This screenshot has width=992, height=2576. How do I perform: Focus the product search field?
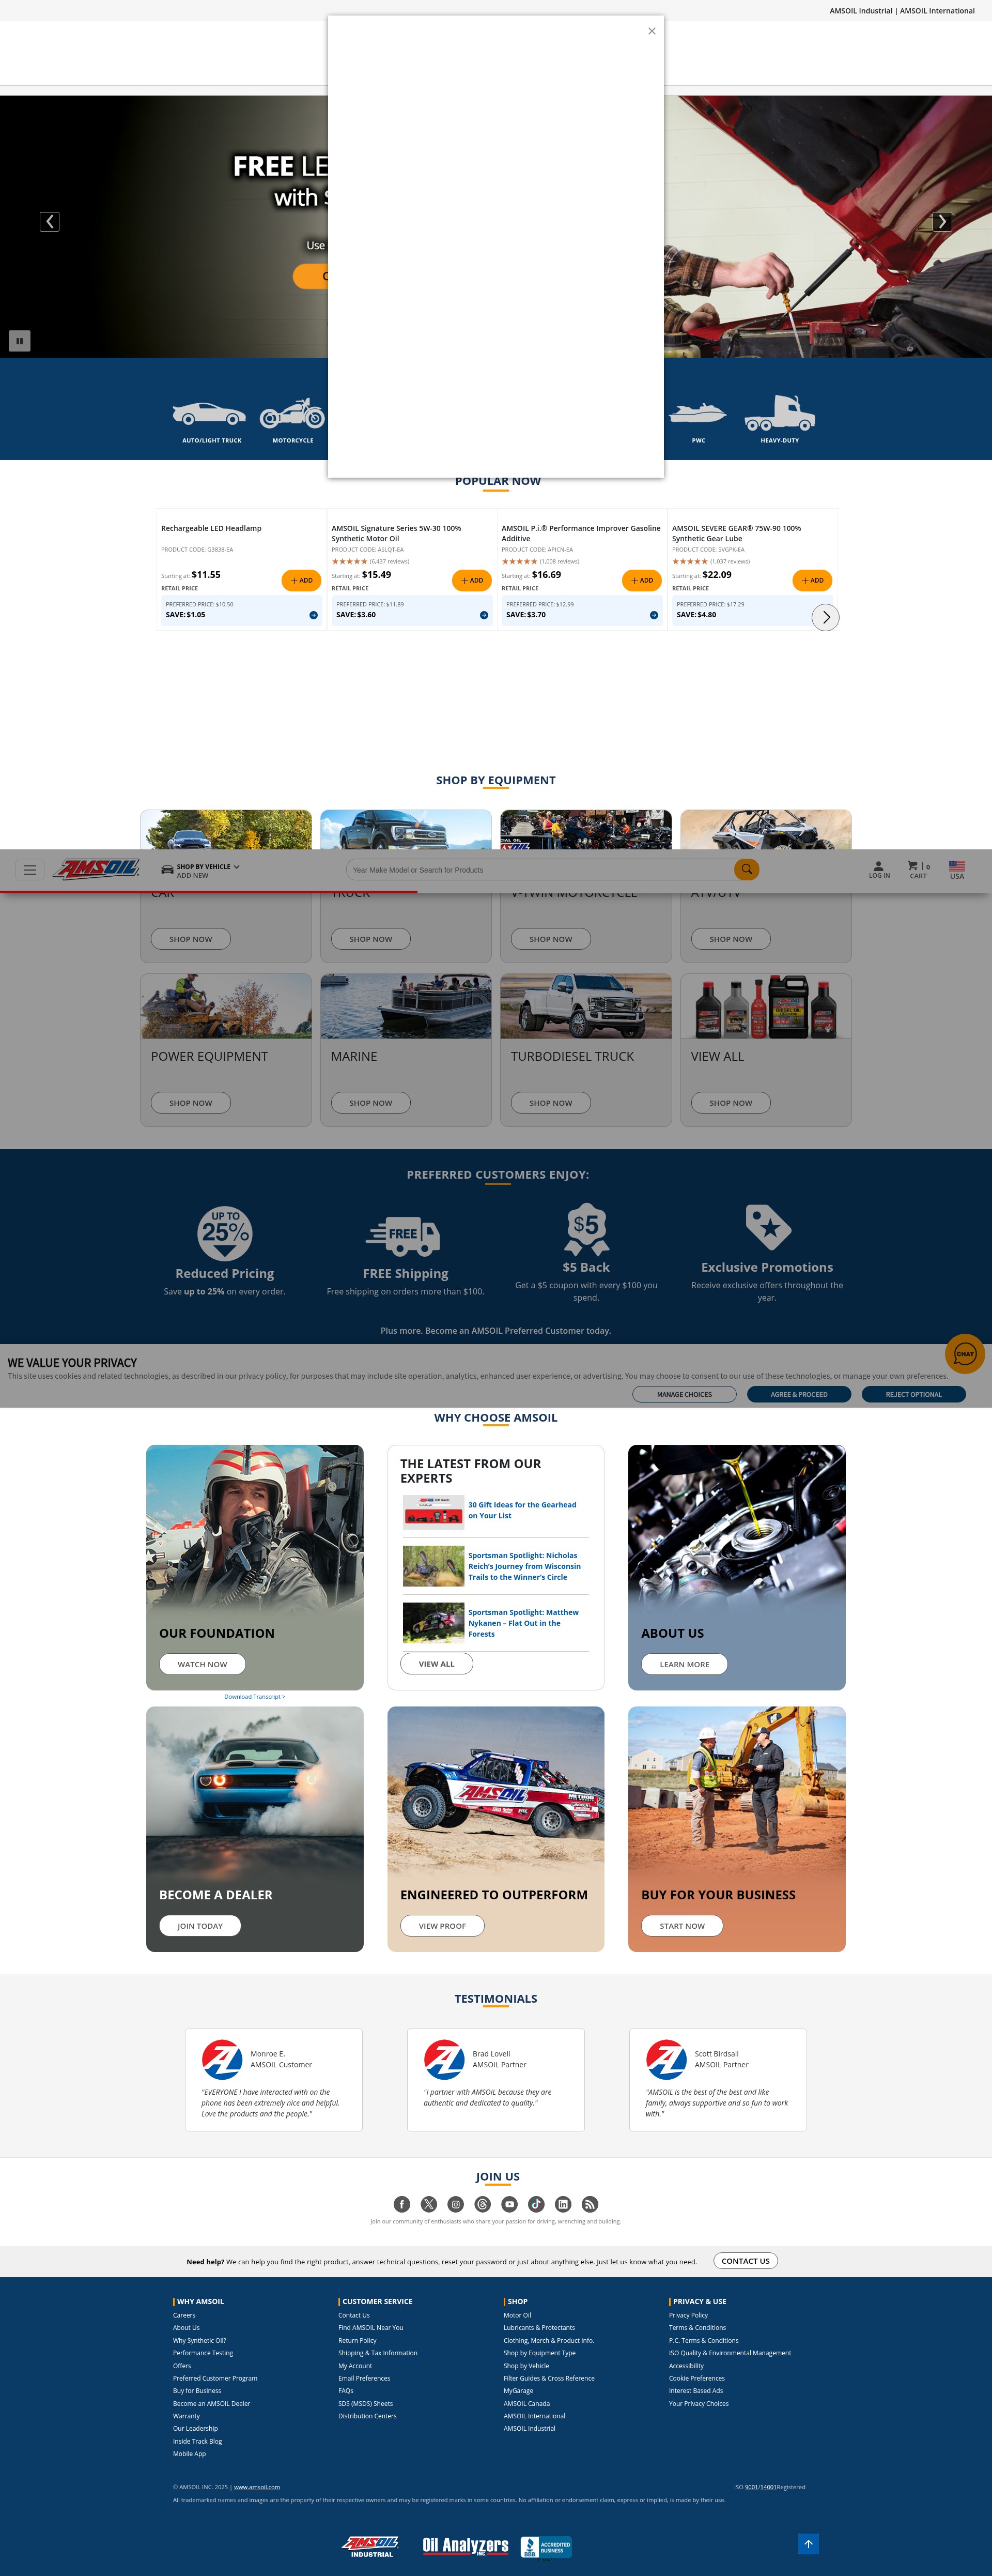pos(540,870)
